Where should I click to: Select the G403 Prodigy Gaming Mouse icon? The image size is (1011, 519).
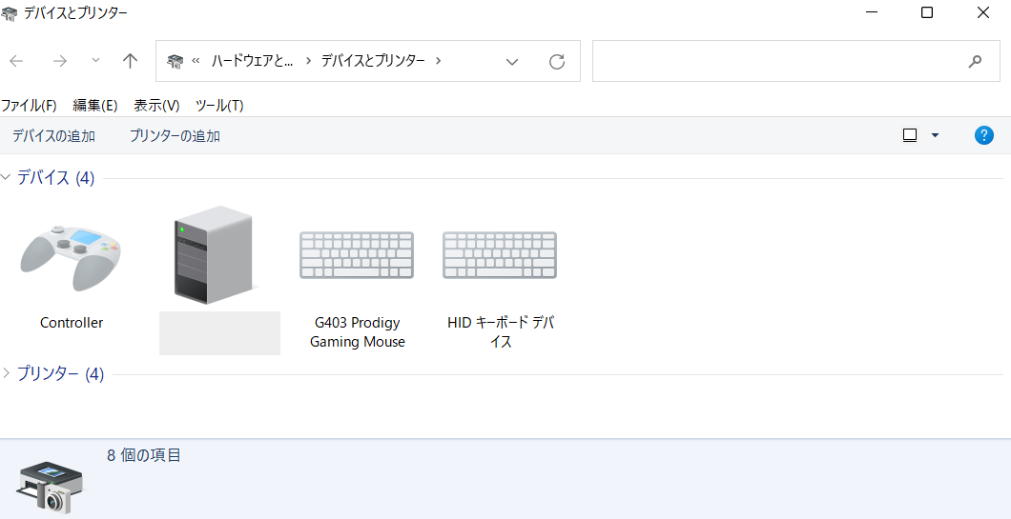[x=357, y=255]
